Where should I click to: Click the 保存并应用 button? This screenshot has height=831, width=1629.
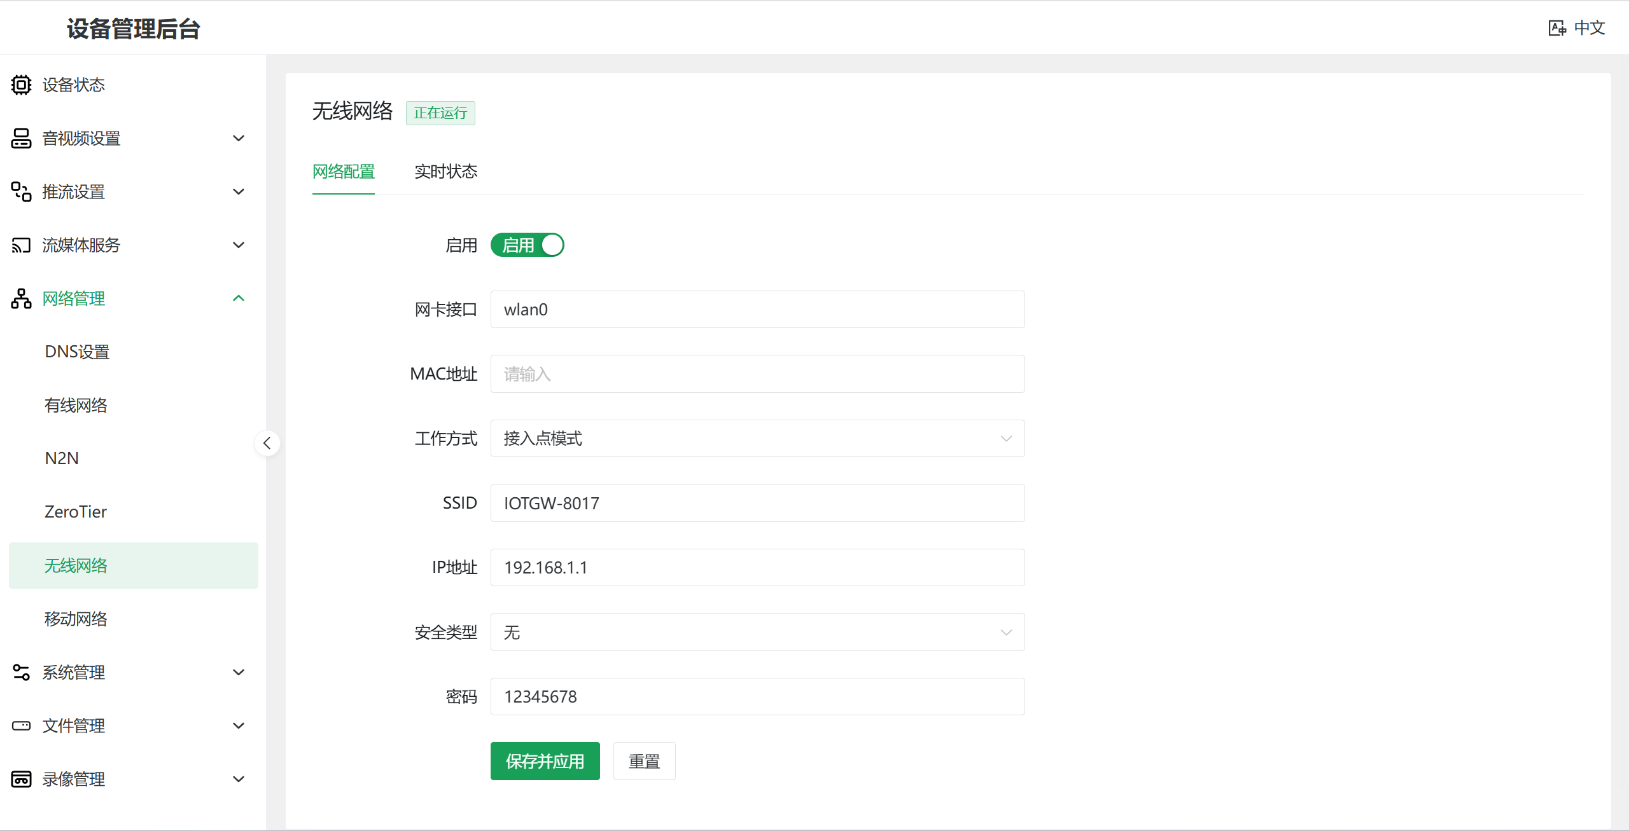coord(545,761)
